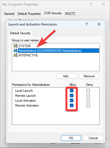Viewport: 110px width, 148px height.
Task: Click the INTERACTIVE group icon
Action: [16, 55]
